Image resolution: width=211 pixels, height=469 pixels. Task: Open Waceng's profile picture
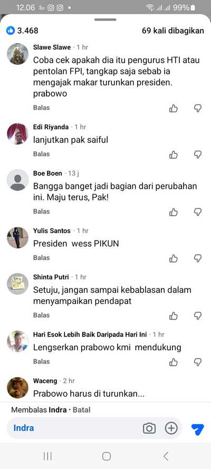17,388
